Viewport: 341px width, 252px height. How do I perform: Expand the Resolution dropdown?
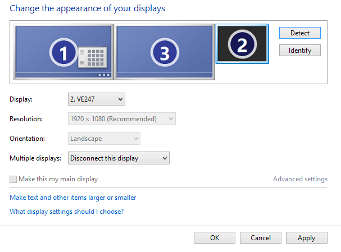[122, 119]
